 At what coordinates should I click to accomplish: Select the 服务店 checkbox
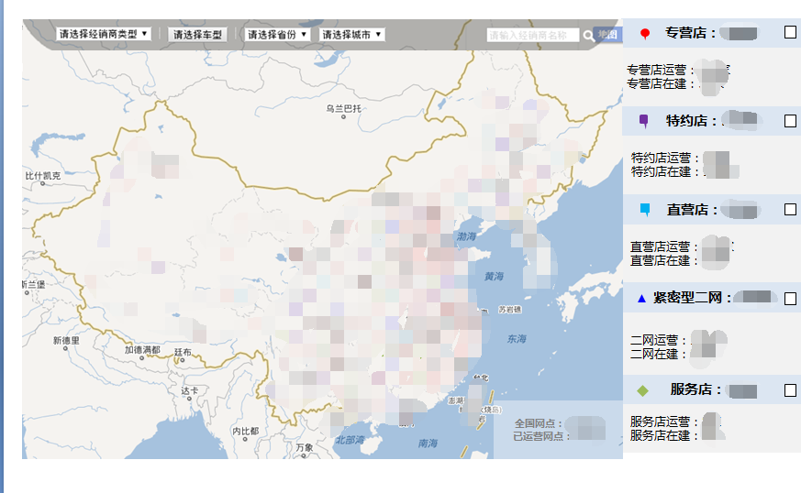pyautogui.click(x=790, y=390)
